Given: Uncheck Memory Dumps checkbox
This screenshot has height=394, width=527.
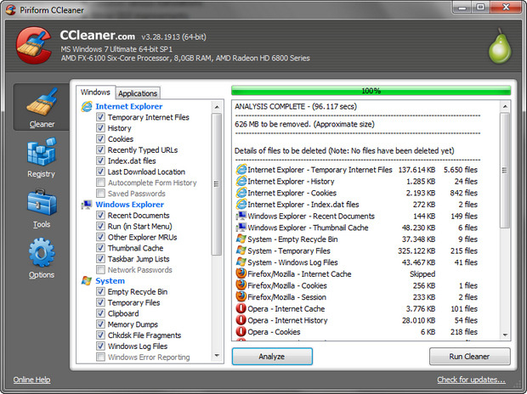Looking at the screenshot, I should pos(100,324).
